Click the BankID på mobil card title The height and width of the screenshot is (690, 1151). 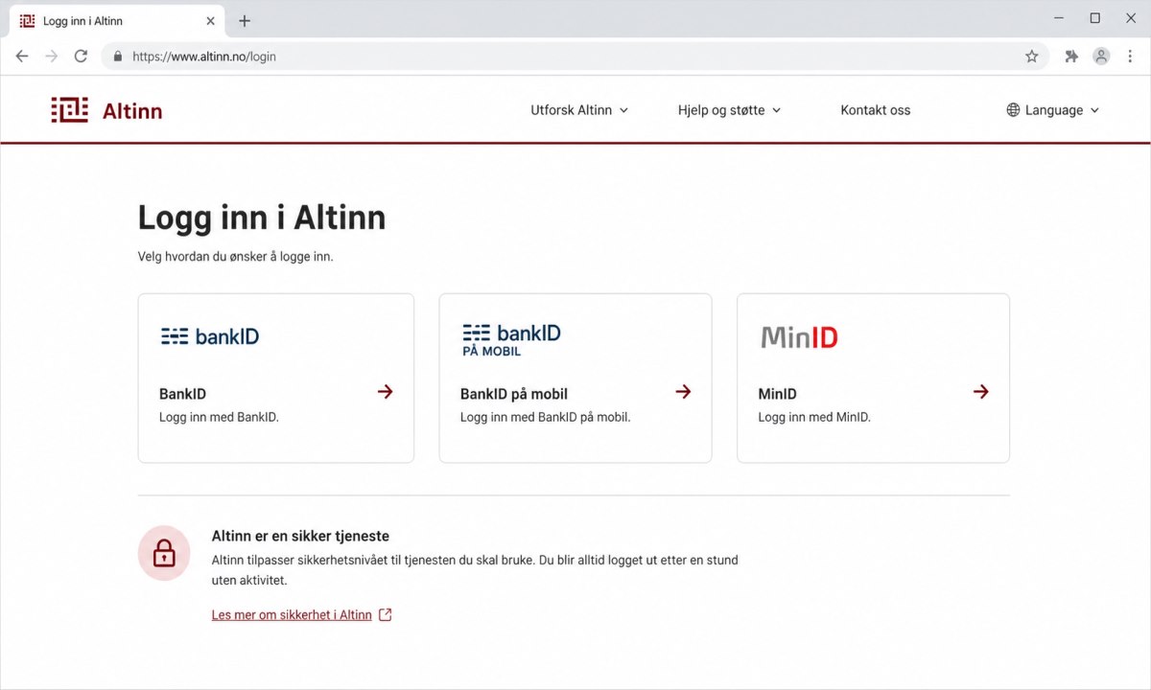coord(514,394)
